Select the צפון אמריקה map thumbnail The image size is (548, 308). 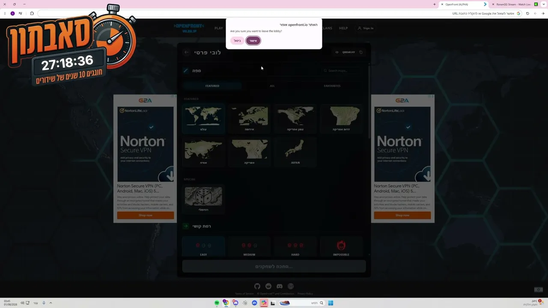click(x=295, y=118)
